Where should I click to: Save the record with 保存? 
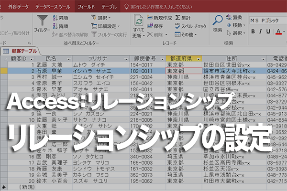tap(155, 26)
